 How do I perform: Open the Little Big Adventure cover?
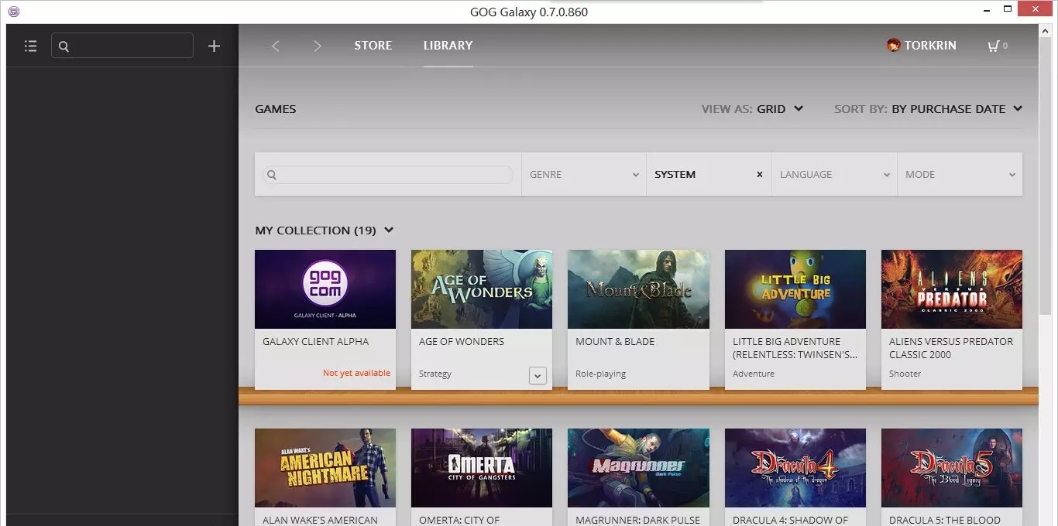(x=795, y=289)
